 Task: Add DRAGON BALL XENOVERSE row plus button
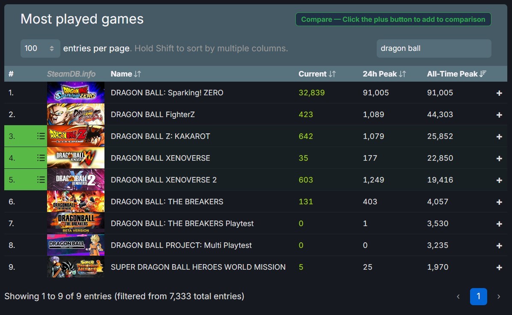499,159
